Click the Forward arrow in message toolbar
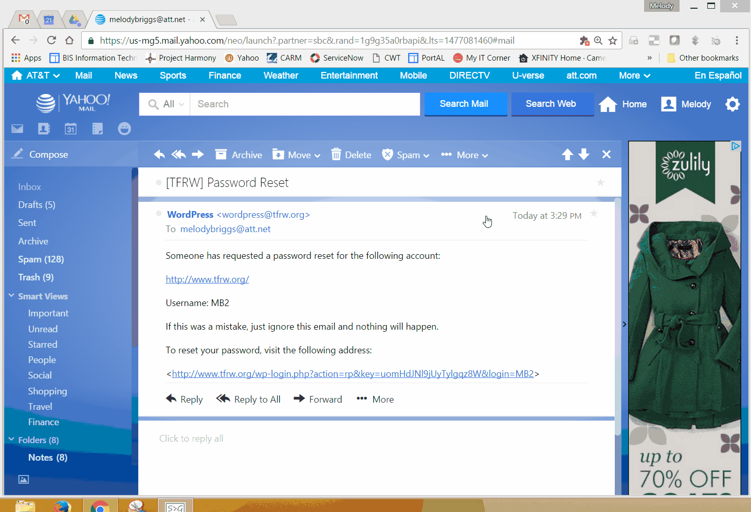The width and height of the screenshot is (751, 512). coord(198,155)
